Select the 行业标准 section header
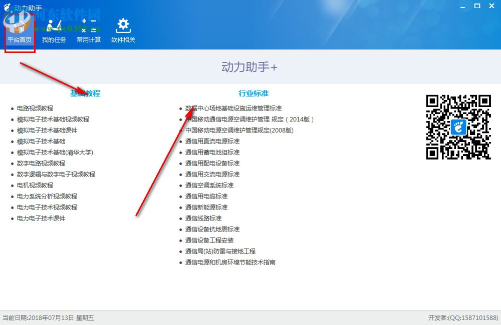The height and width of the screenshot is (325, 501). coord(253,93)
